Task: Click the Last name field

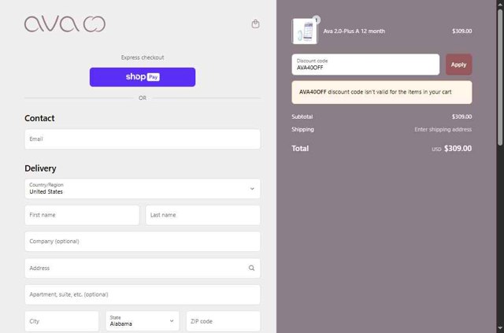Action: [x=203, y=215]
